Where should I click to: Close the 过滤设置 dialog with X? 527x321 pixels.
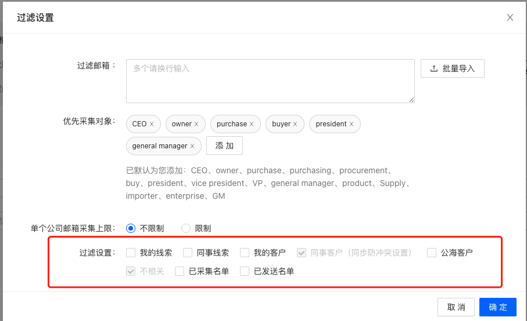(510, 17)
